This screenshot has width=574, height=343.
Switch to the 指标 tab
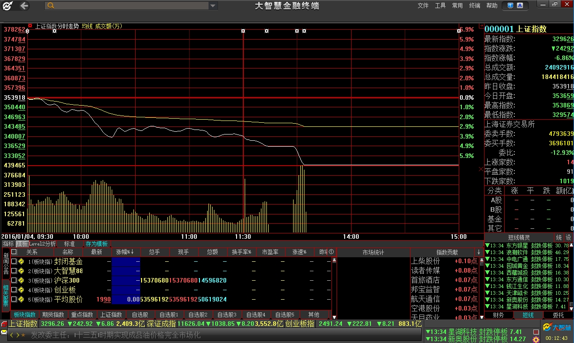8,244
